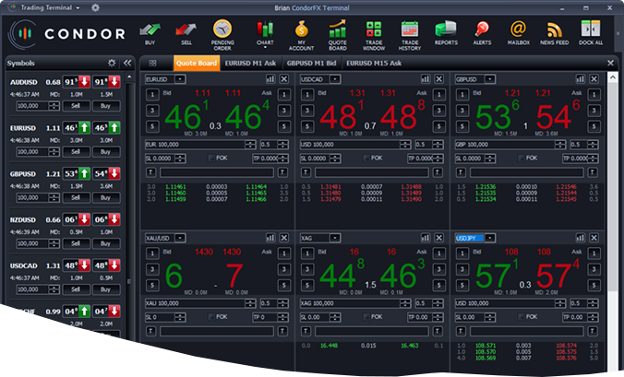Enable FOK checkbox in USDJPY tile
Viewport: 624px width, 377px height.
[x=521, y=316]
